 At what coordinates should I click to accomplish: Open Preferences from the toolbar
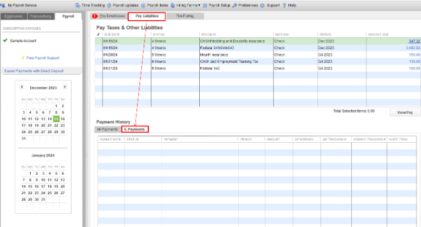click(x=245, y=5)
